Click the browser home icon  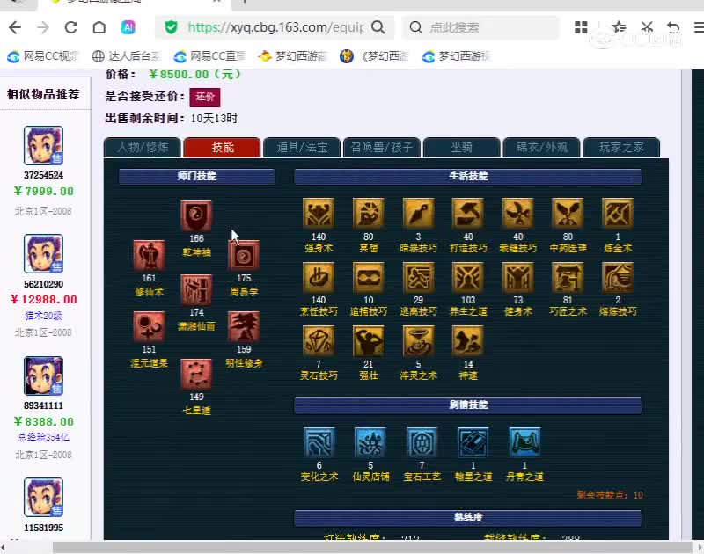[97, 27]
